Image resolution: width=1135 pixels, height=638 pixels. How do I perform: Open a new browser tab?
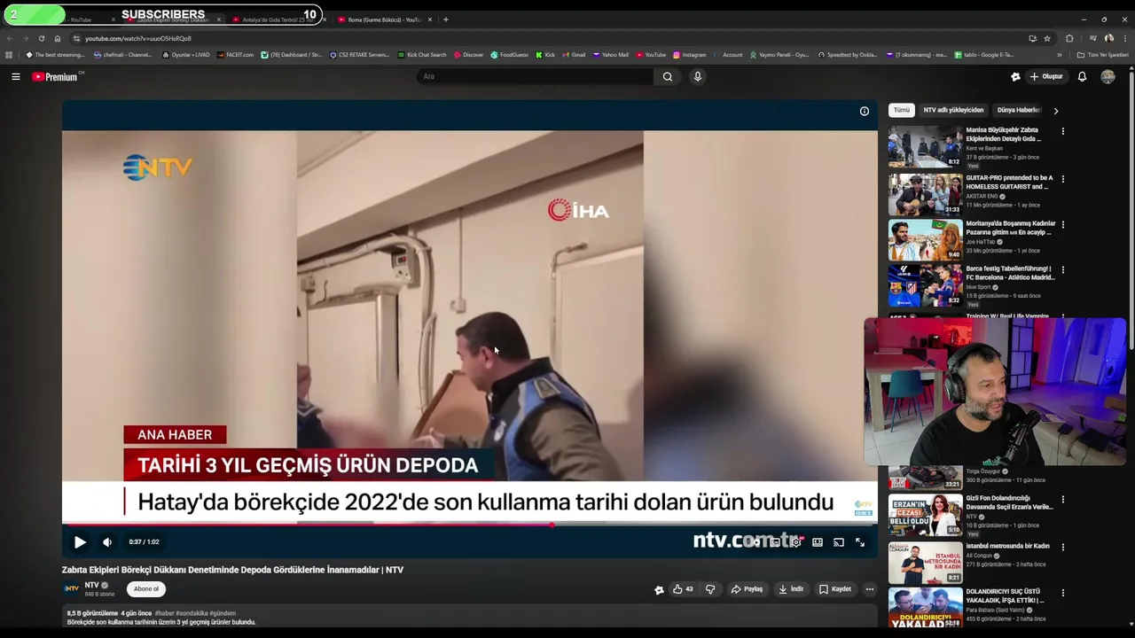point(446,19)
